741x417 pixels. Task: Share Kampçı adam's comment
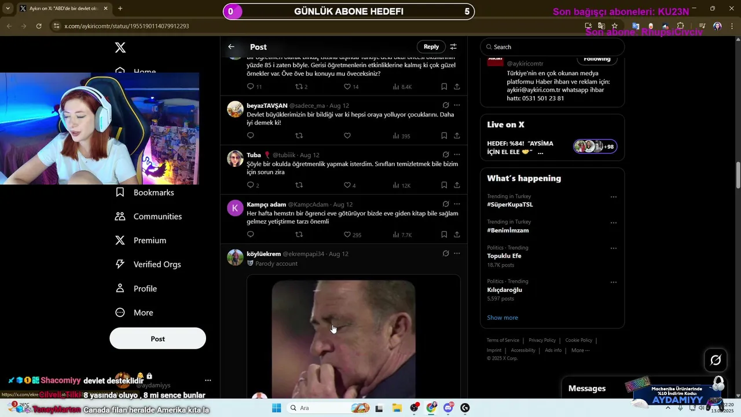457,235
